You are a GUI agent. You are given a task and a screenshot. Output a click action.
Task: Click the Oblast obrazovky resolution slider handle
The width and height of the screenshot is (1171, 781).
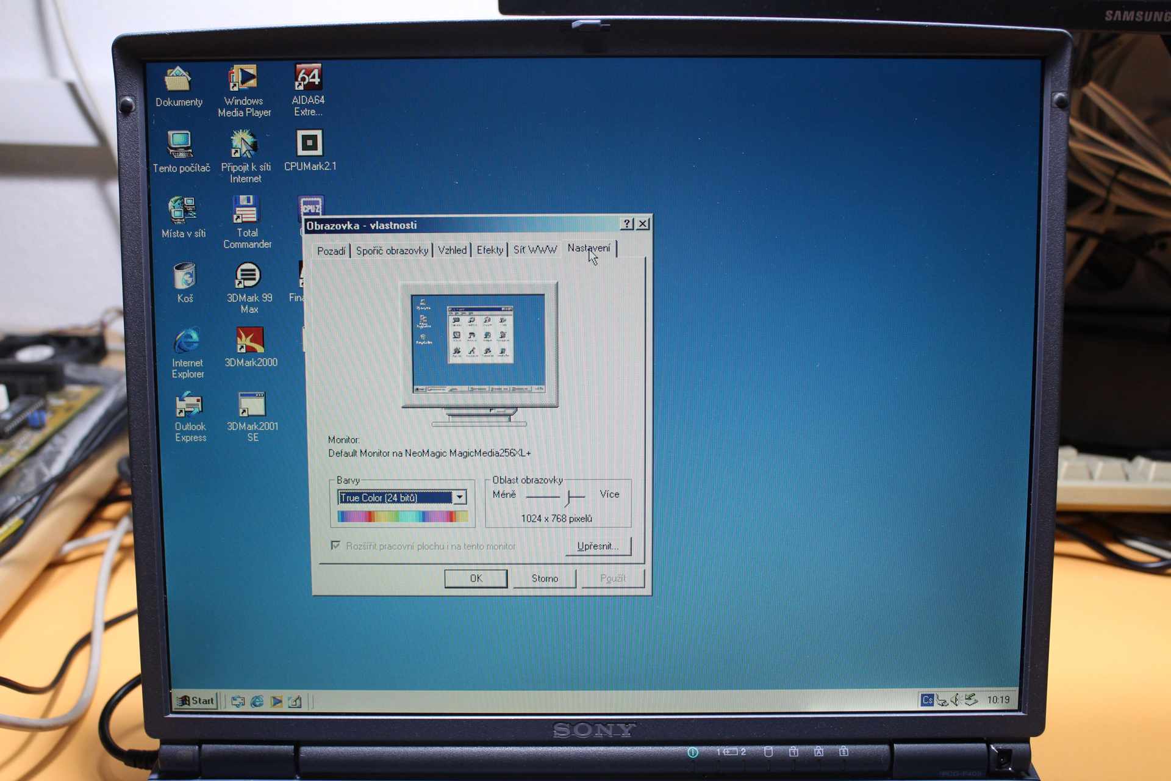pos(568,497)
